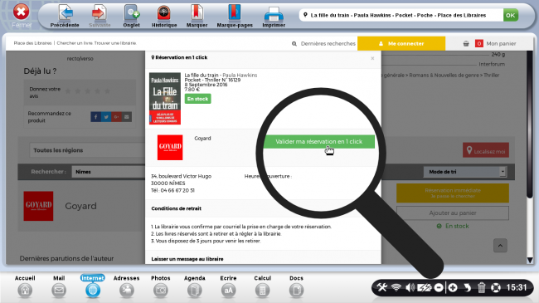539x303 pixels.
Task: Share product on Twitter icon
Action: 106,117
